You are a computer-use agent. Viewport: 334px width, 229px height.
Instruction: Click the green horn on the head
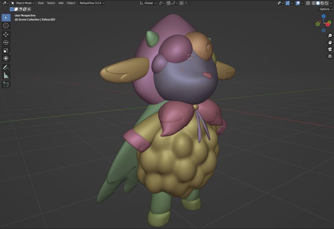(153, 39)
